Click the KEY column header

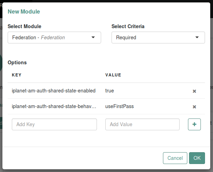17,75
